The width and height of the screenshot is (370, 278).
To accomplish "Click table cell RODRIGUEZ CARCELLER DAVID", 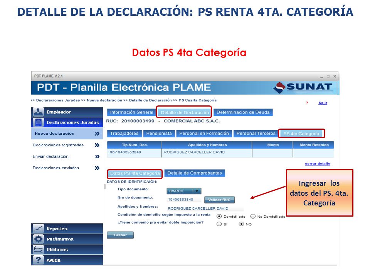I will point(207,153).
